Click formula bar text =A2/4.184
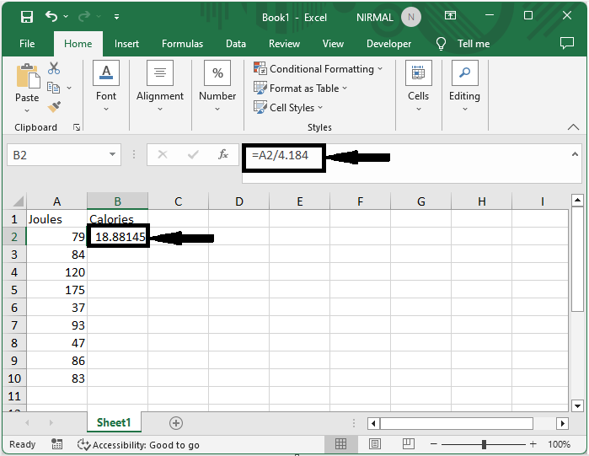The height and width of the screenshot is (456, 589). pyautogui.click(x=281, y=155)
